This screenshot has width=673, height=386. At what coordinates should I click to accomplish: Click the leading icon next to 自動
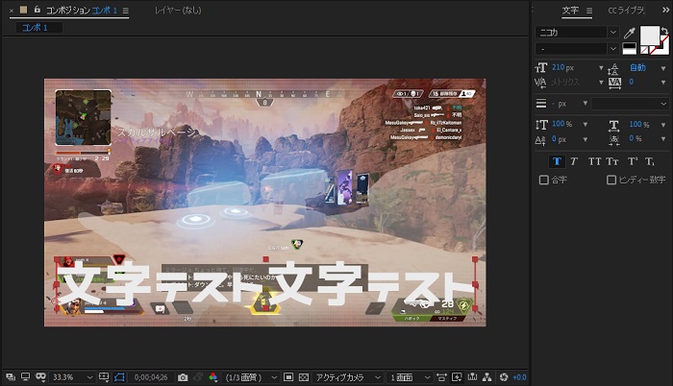(614, 68)
